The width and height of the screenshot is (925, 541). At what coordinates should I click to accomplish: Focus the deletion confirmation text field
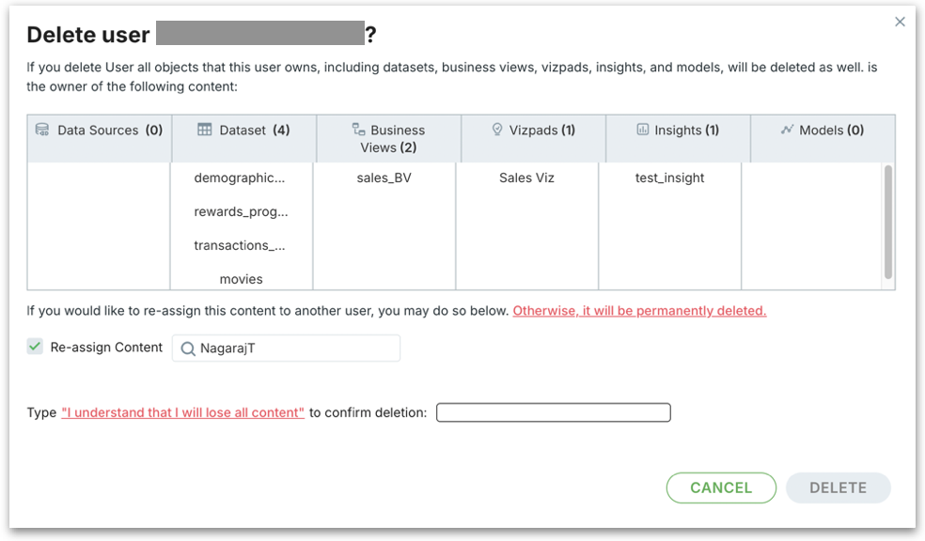[x=553, y=412]
